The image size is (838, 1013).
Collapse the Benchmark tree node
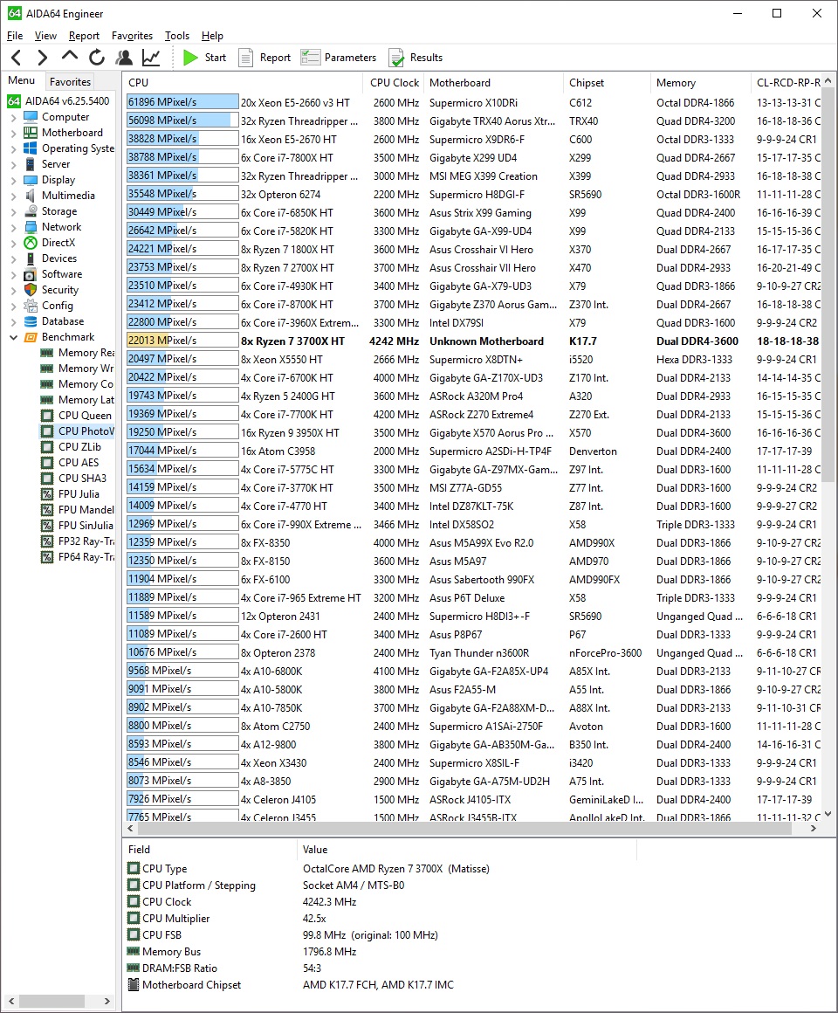click(13, 337)
